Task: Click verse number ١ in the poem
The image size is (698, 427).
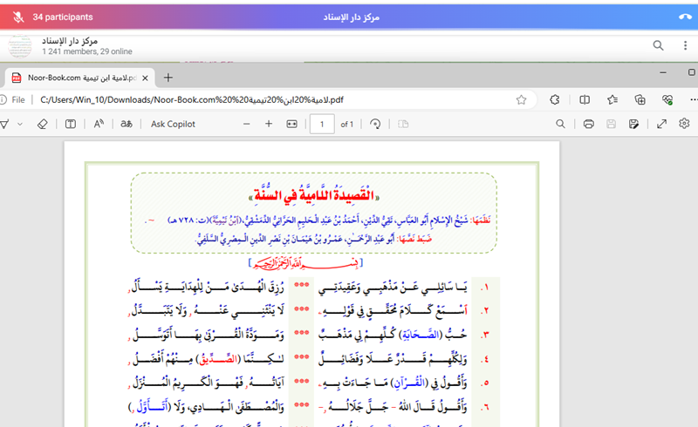Action: click(485, 288)
